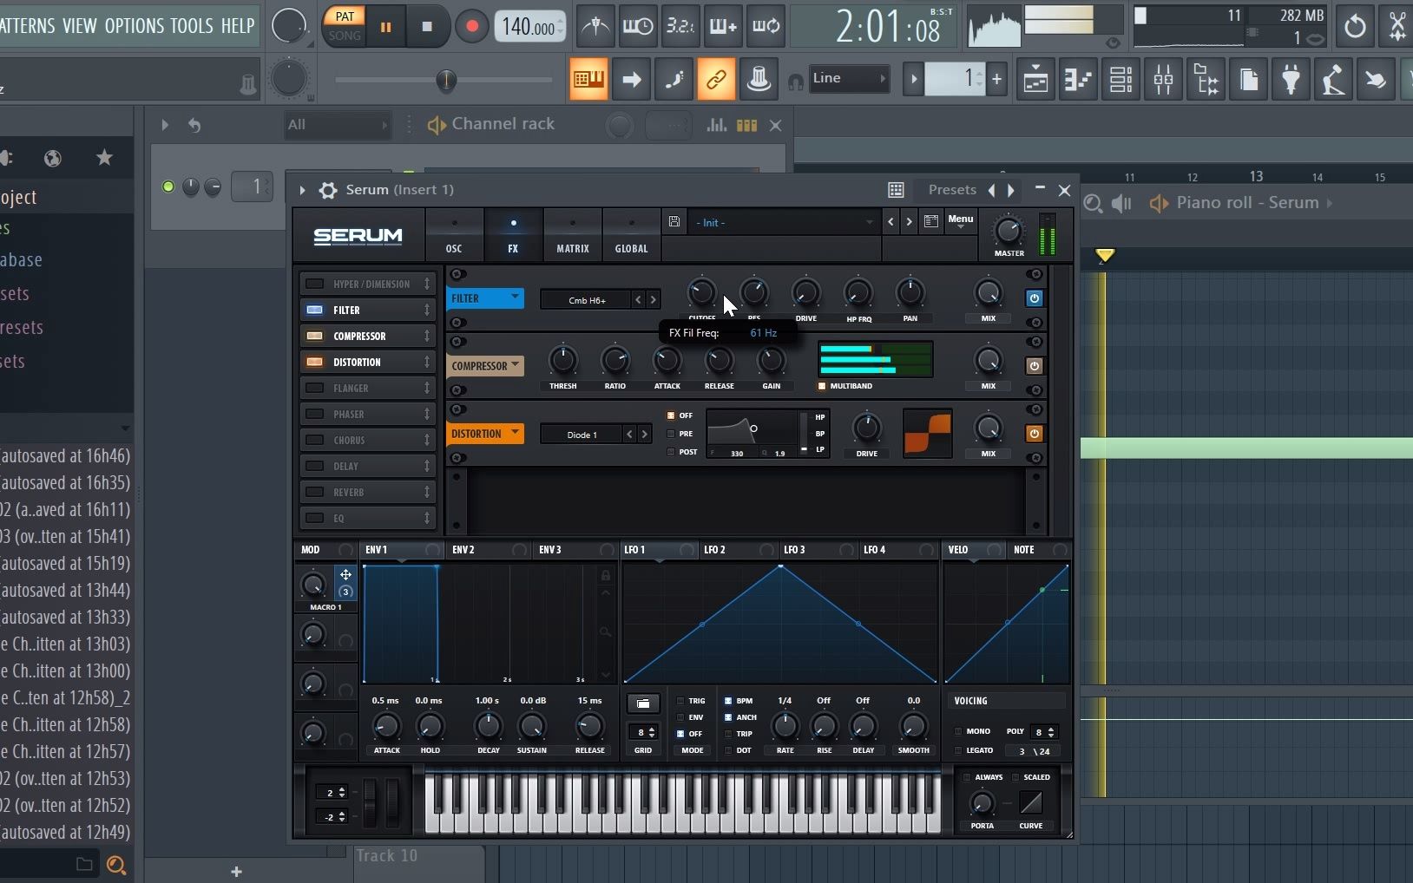Toggle the link icon in the toolbar
Image resolution: width=1413 pixels, height=883 pixels.
coord(716,80)
